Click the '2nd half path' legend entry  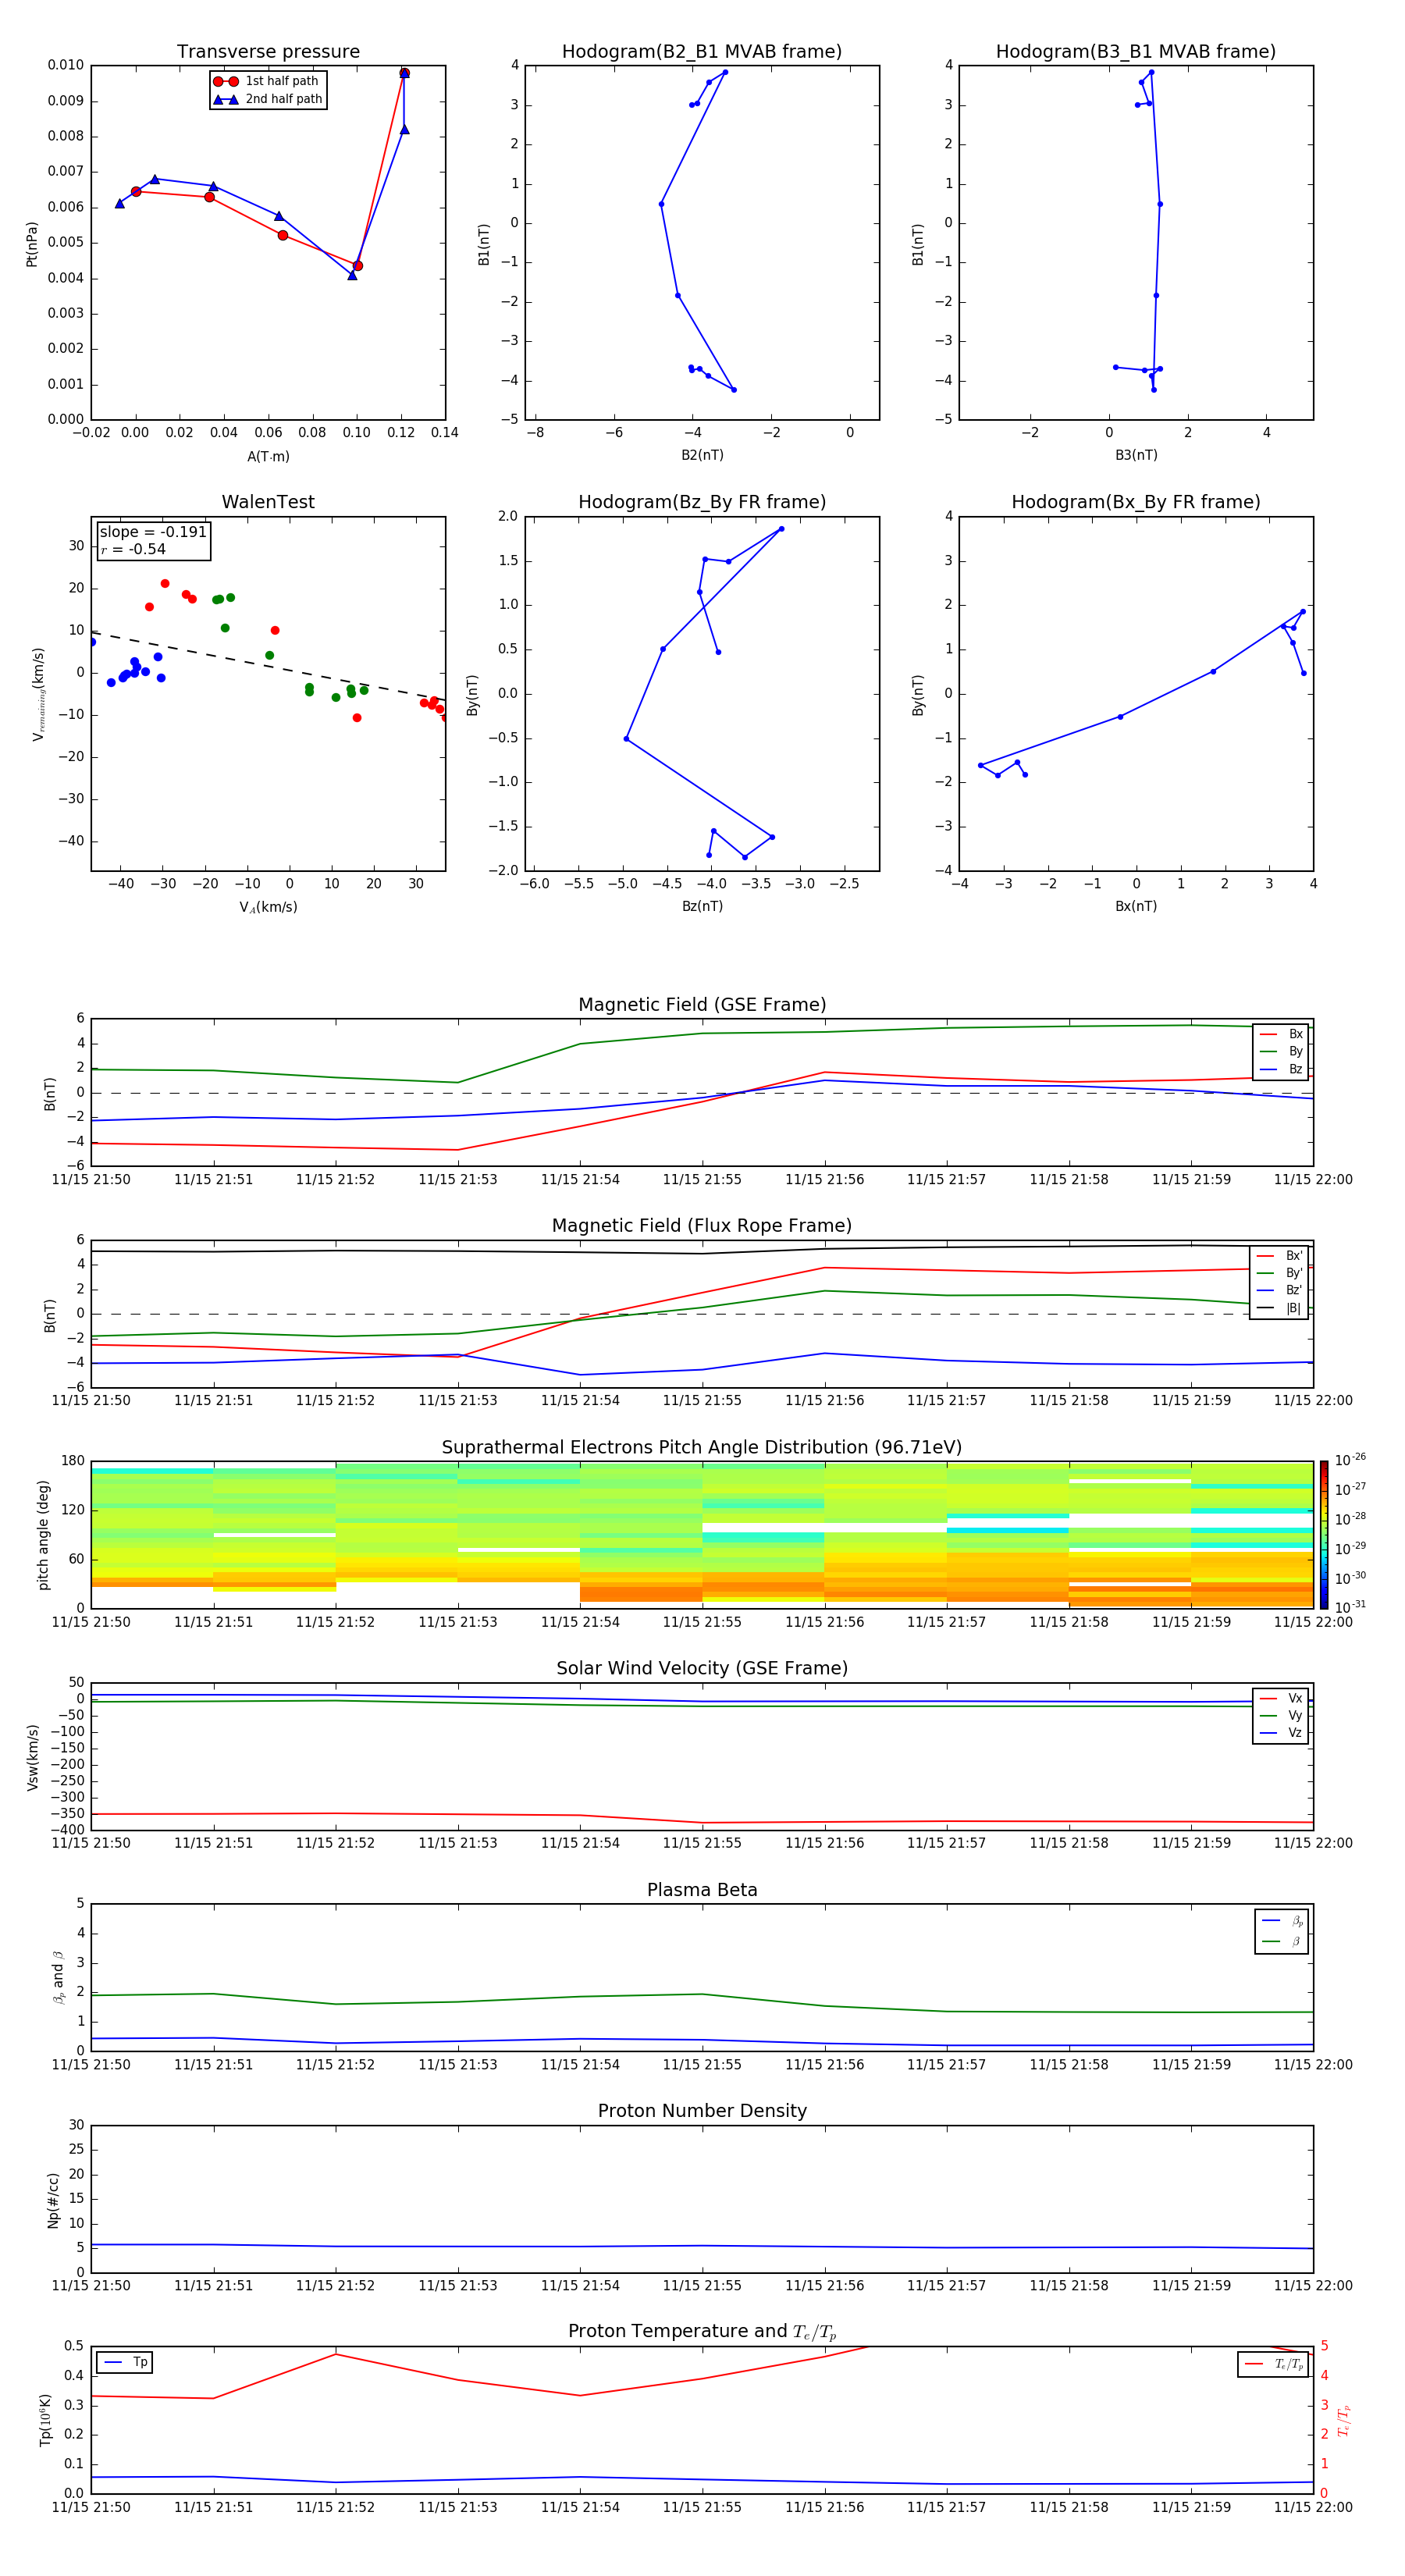point(267,99)
